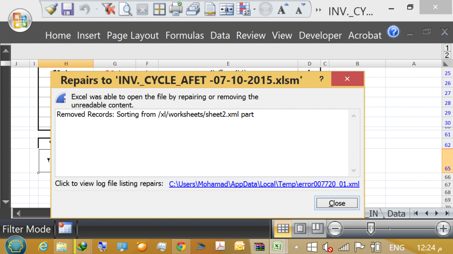
Task: Switch to the Data sheet tab
Action: (396, 213)
